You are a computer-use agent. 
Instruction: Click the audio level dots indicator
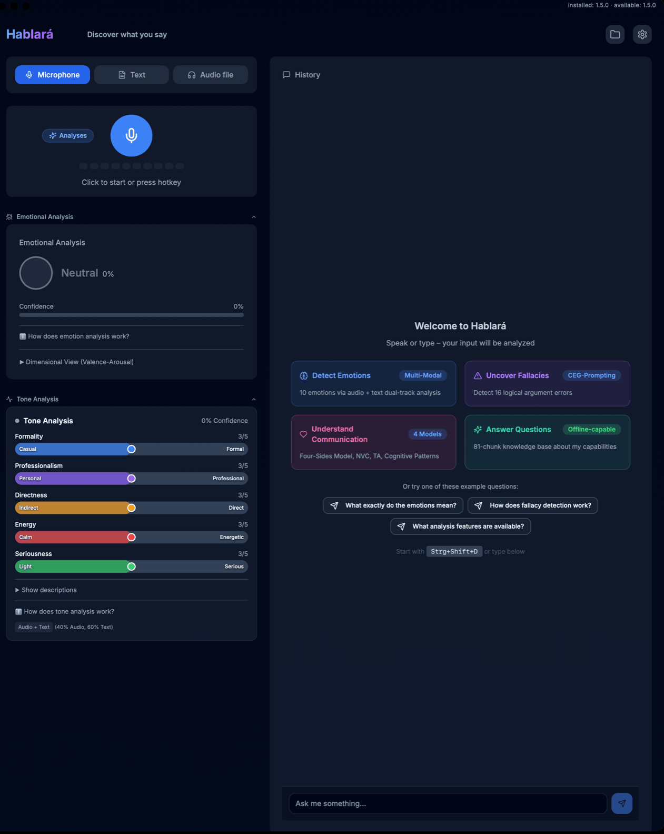click(x=131, y=166)
